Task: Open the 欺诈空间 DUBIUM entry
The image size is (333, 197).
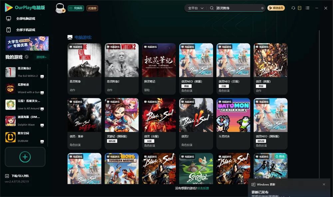Action: 25,137
